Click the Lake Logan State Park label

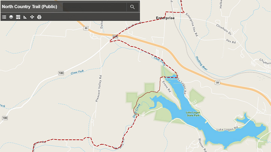(x=193, y=114)
